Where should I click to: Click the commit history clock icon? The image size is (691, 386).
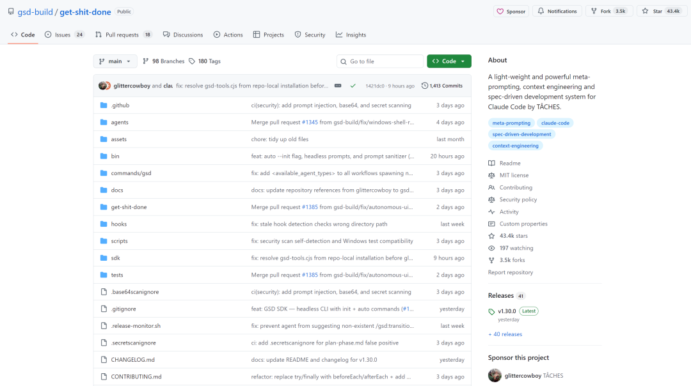click(x=425, y=86)
